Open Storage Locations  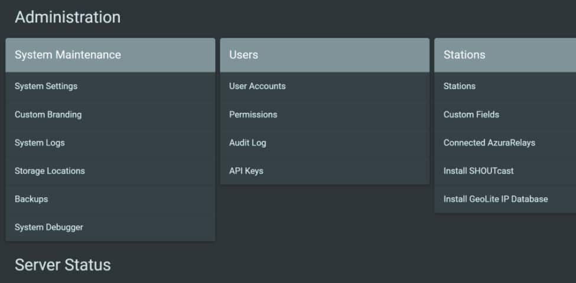click(x=50, y=171)
